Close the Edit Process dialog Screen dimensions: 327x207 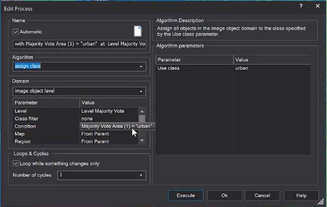click(x=317, y=6)
